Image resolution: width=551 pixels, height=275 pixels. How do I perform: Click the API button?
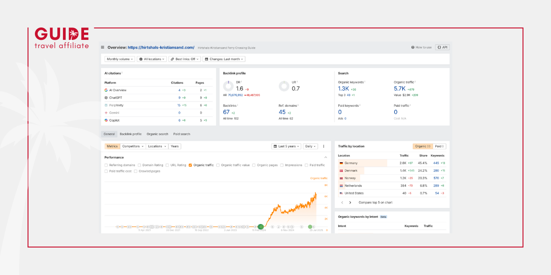(442, 47)
